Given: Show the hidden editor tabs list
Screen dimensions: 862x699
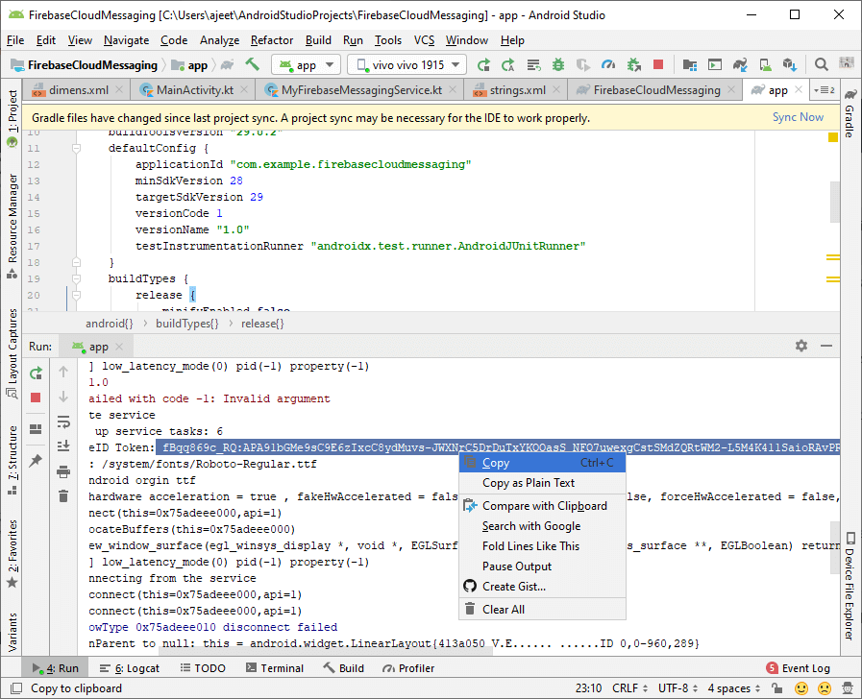Looking at the screenshot, I should click(x=825, y=90).
